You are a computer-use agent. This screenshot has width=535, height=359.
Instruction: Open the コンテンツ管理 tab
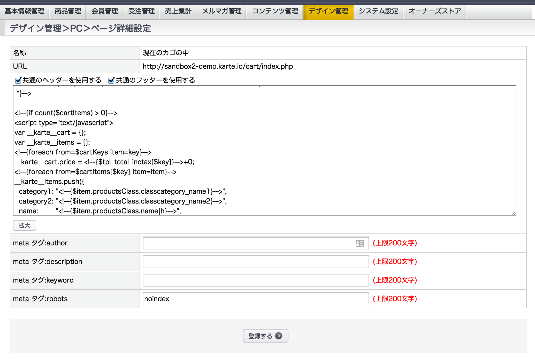click(x=275, y=11)
